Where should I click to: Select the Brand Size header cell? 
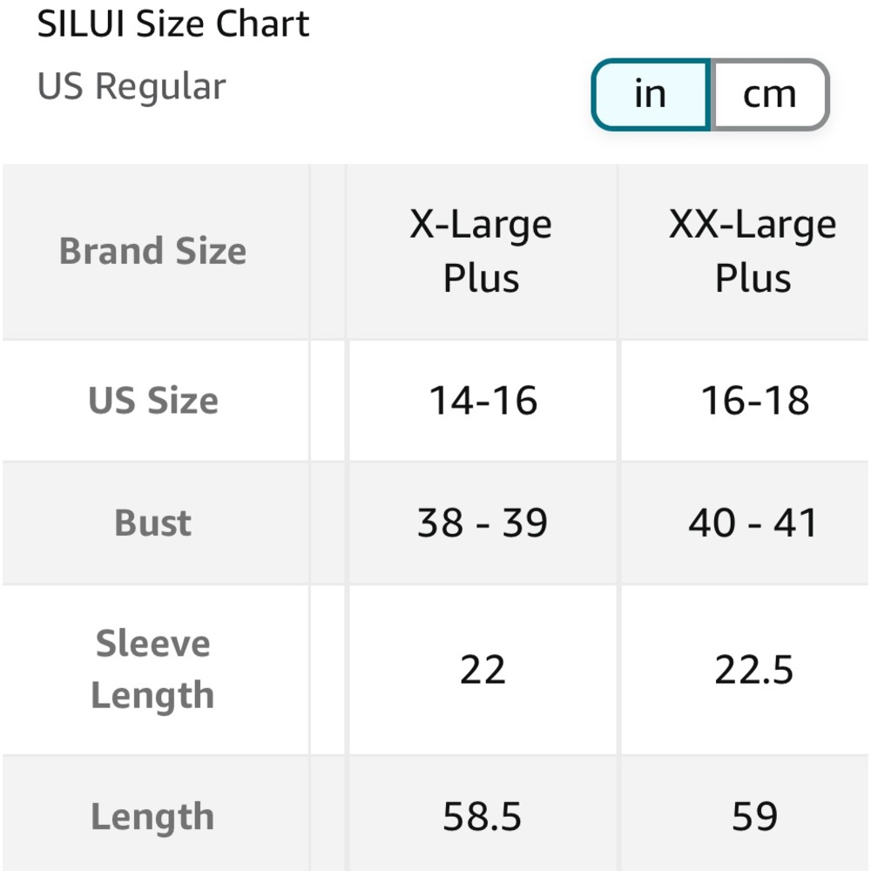[x=153, y=250]
